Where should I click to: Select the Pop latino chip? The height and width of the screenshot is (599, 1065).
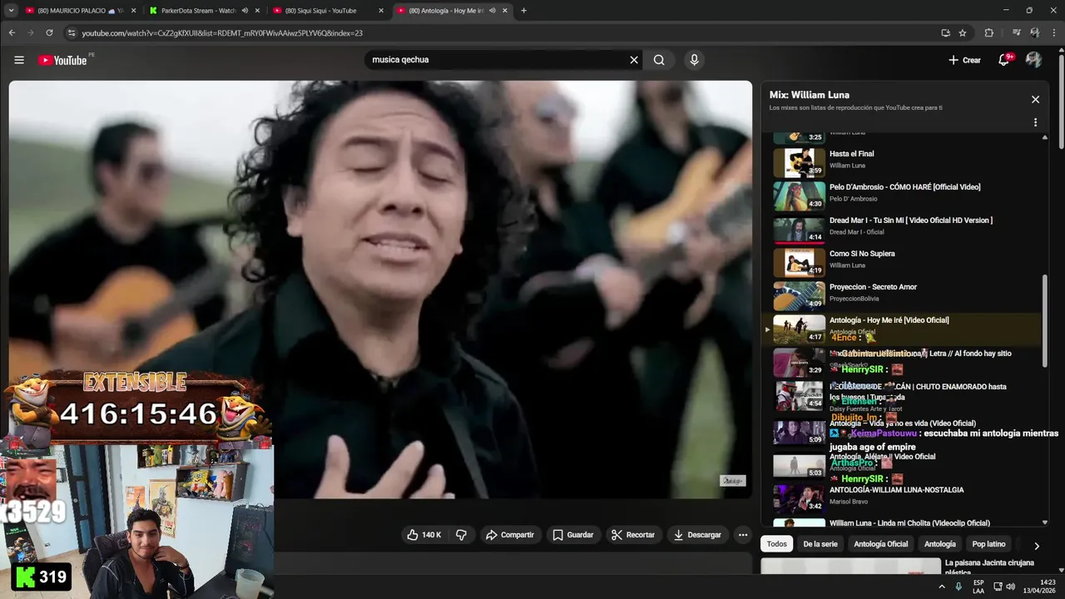(x=989, y=544)
